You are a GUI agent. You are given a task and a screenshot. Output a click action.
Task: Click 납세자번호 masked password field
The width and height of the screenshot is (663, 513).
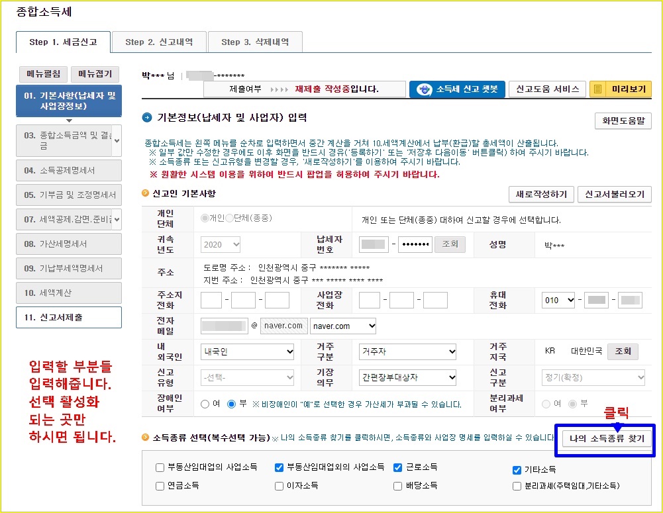click(x=415, y=244)
